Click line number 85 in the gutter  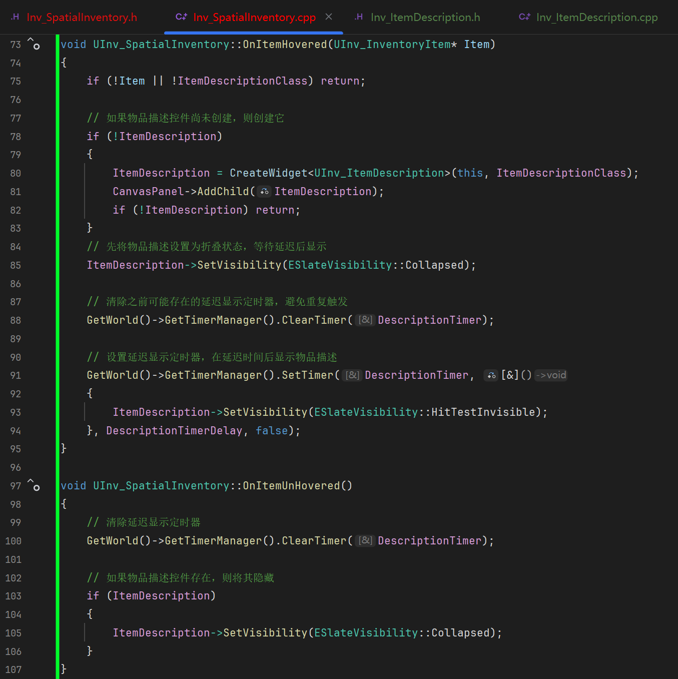coord(16,265)
